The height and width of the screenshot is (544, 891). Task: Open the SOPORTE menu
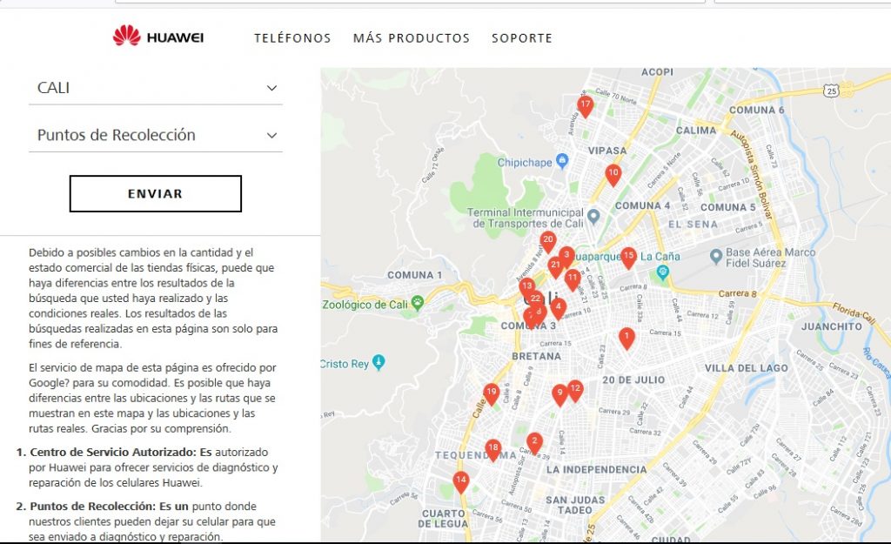pyautogui.click(x=522, y=38)
